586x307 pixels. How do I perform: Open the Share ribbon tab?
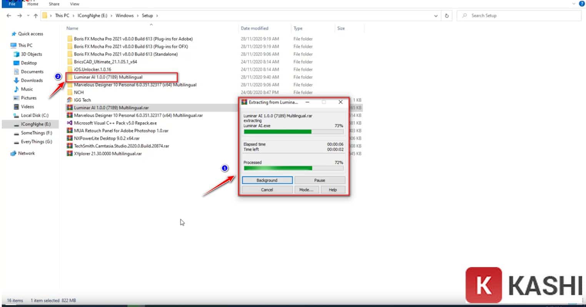(x=54, y=4)
